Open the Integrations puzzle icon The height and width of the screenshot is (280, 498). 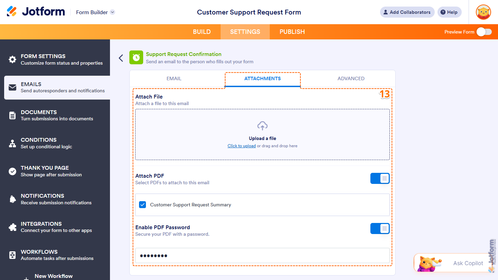(x=12, y=227)
